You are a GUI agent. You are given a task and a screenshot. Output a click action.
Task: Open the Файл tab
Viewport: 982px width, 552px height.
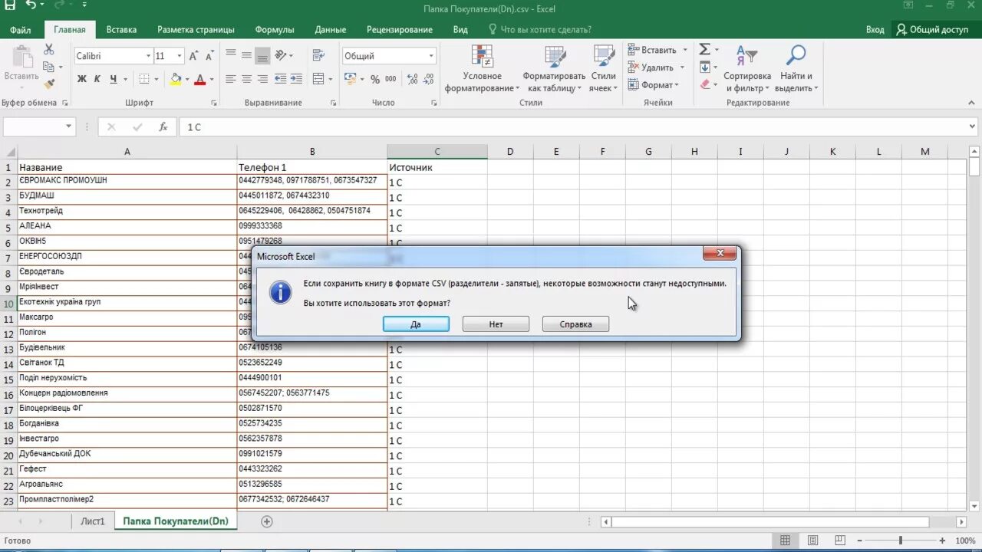[21, 30]
